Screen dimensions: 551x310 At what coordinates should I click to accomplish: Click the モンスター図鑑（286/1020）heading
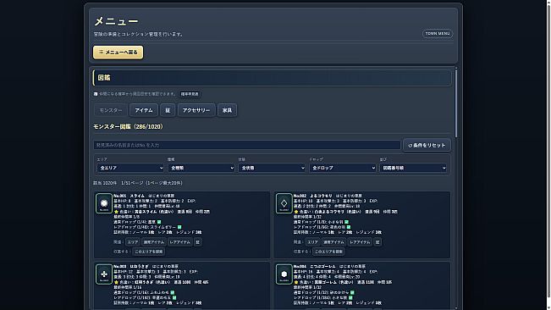click(x=129, y=126)
